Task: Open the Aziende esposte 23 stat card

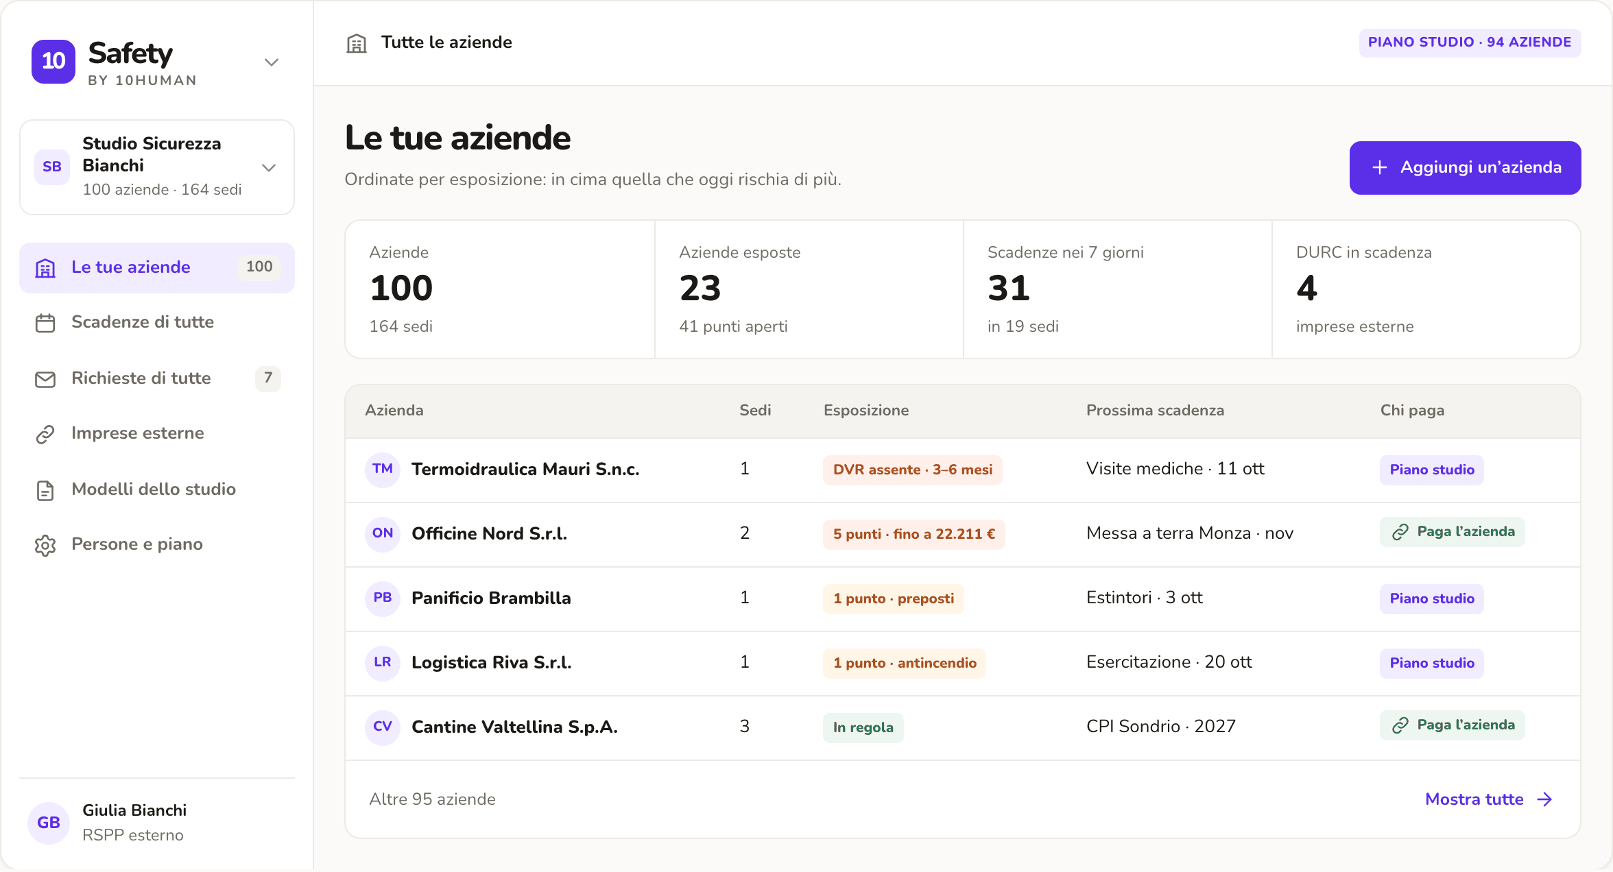Action: (809, 289)
